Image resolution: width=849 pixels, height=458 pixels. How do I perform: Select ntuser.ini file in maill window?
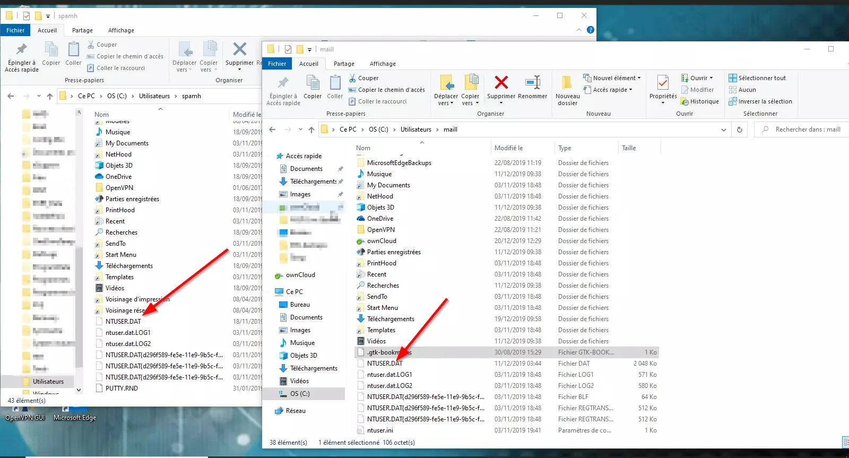coord(380,430)
